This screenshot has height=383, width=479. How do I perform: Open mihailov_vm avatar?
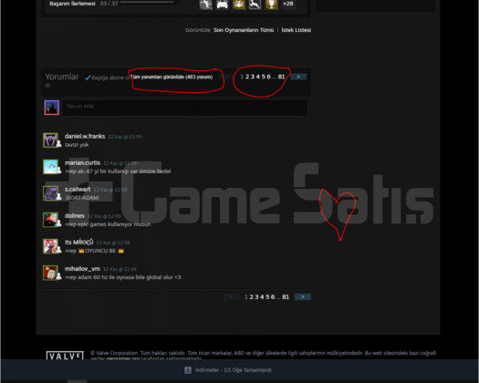[51, 273]
